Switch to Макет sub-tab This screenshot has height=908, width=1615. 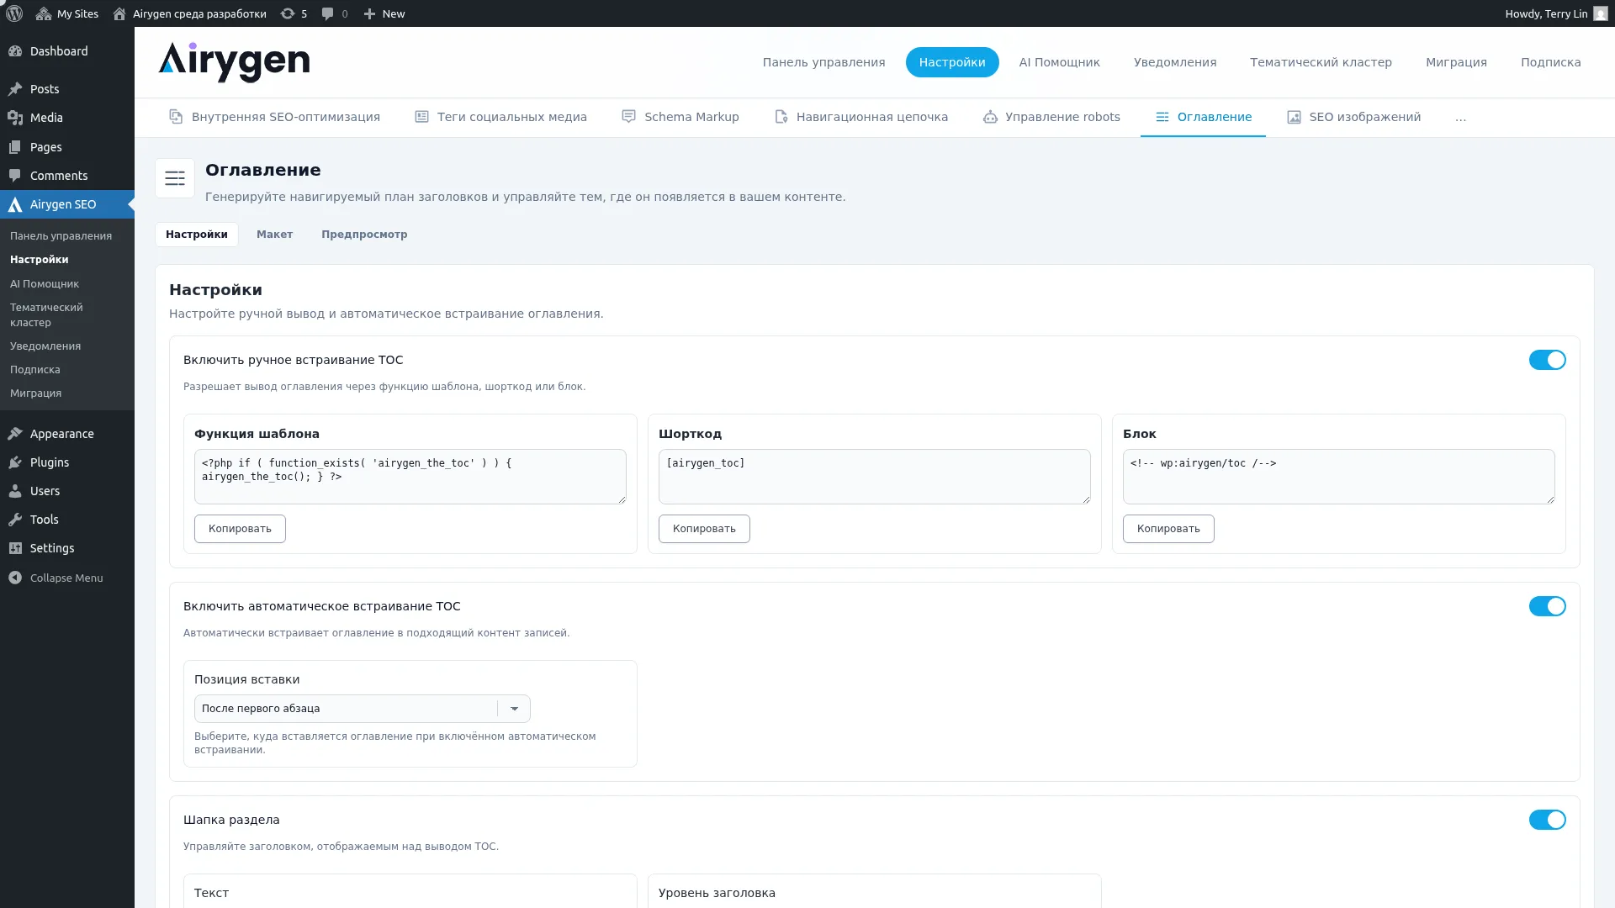(x=274, y=235)
